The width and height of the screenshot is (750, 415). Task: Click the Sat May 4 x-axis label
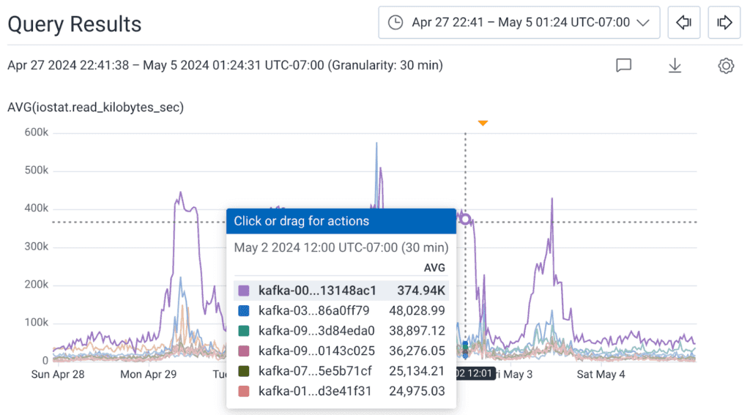(x=601, y=375)
